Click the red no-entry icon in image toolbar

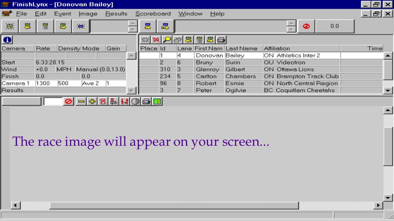tap(68, 102)
